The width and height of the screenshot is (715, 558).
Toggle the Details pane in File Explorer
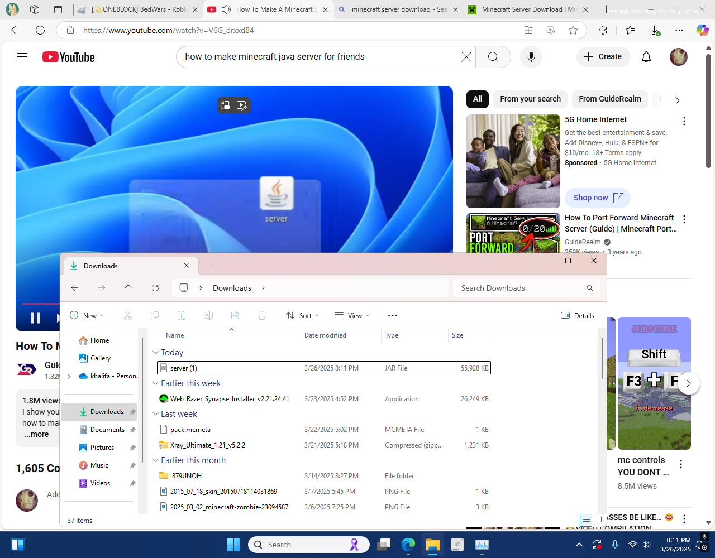[x=578, y=316]
